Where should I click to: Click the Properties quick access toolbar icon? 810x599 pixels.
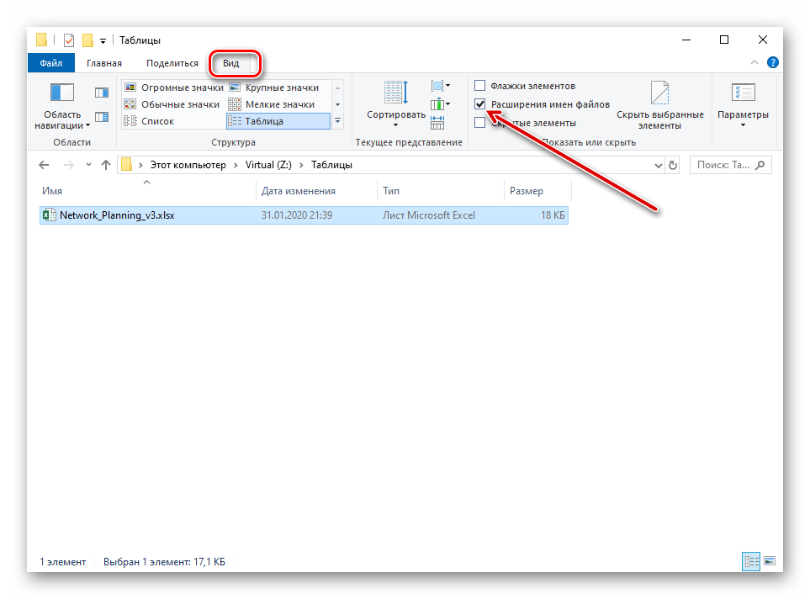[69, 40]
